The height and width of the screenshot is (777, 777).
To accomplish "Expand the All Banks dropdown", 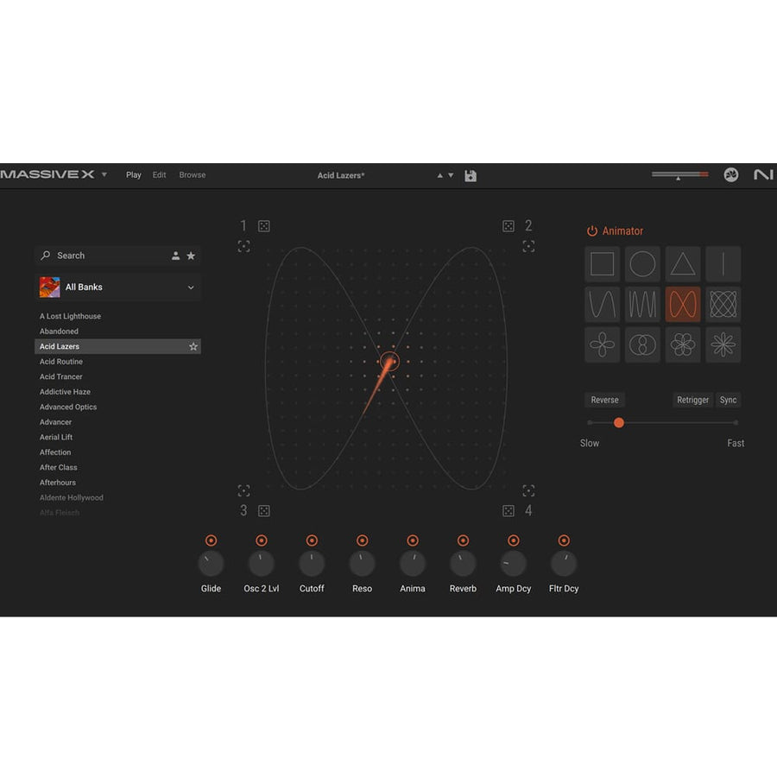I will (x=118, y=287).
